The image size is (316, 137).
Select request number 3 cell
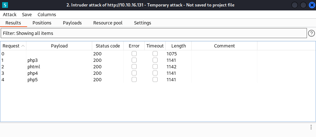pos(13,73)
